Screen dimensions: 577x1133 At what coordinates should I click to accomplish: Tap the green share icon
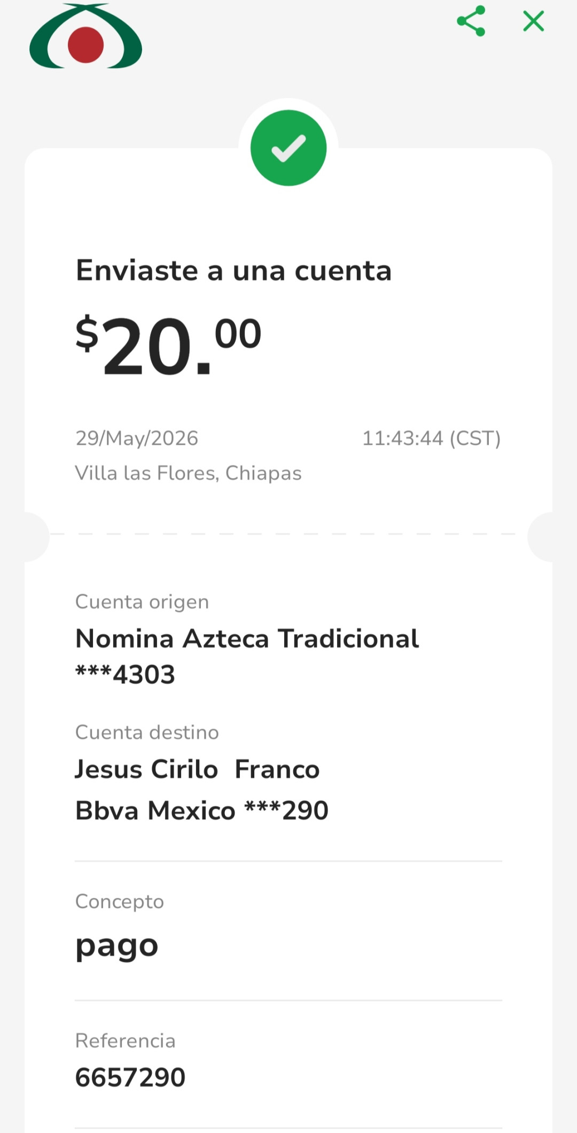click(471, 21)
